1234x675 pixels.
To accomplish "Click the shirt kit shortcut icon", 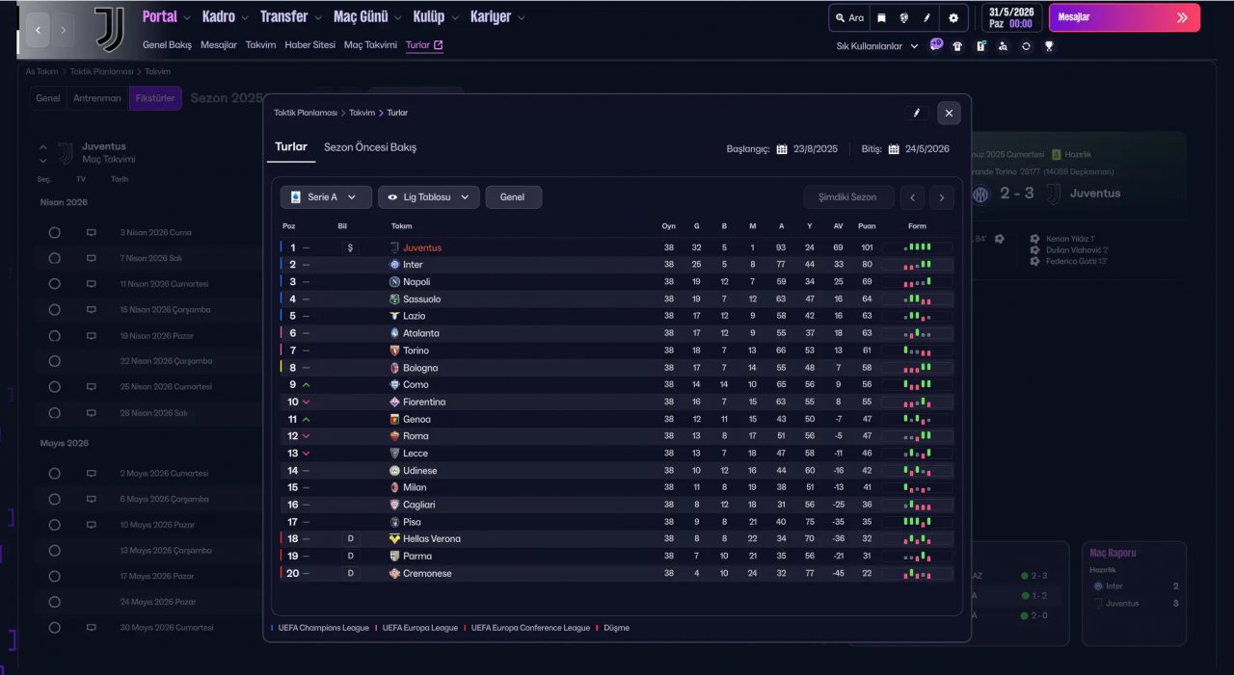I will (957, 45).
